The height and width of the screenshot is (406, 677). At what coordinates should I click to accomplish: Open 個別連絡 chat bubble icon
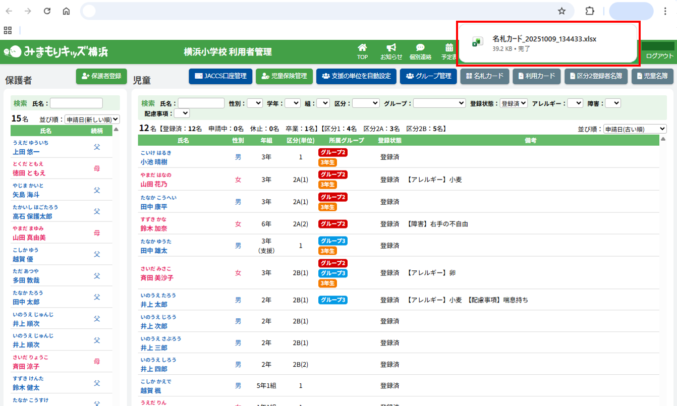pyautogui.click(x=420, y=48)
